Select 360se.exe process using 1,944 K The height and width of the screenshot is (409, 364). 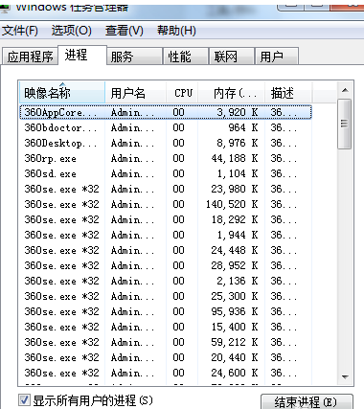(166, 235)
